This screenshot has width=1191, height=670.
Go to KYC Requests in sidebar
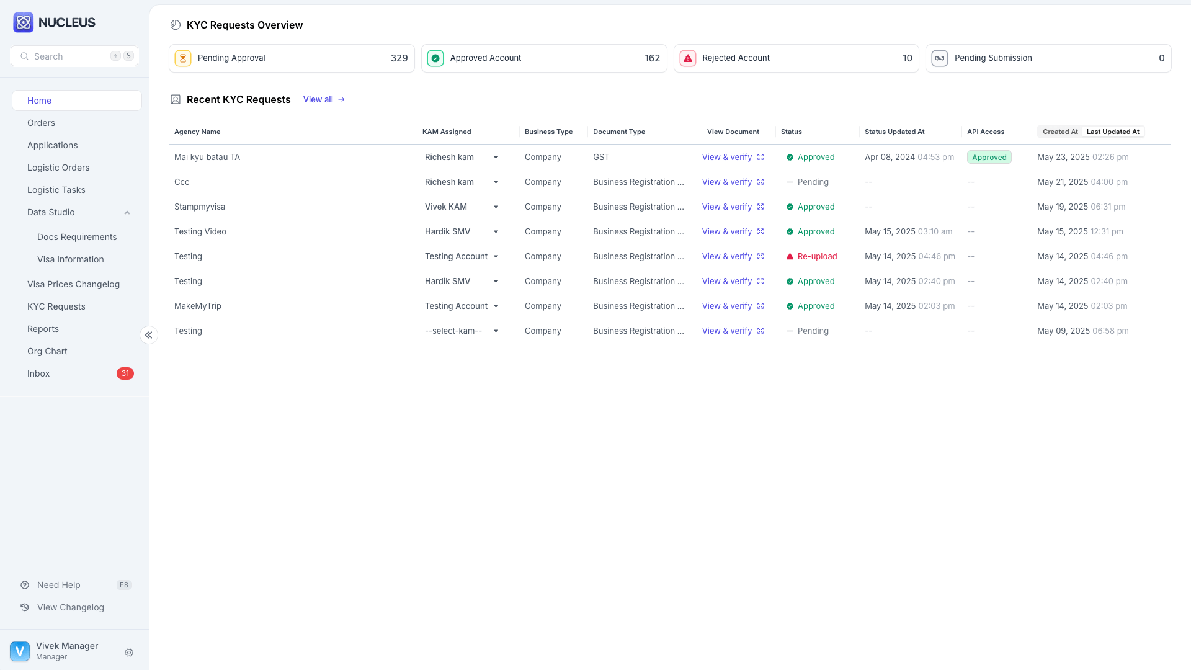click(x=56, y=306)
